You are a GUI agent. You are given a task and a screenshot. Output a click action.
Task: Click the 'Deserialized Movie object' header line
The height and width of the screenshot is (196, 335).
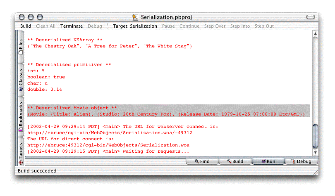click(x=72, y=108)
